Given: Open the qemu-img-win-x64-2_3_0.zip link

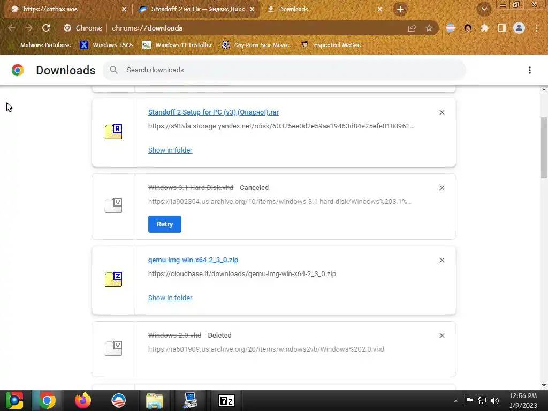Looking at the screenshot, I should tap(193, 260).
